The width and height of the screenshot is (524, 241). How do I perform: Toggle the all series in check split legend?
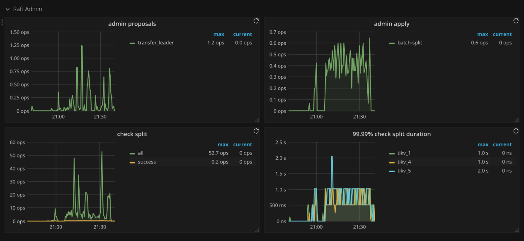tap(140, 153)
